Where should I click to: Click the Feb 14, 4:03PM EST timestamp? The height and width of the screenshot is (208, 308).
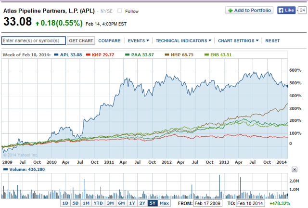(x=106, y=24)
